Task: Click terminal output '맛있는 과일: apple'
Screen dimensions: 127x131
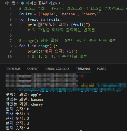Action: (23, 95)
